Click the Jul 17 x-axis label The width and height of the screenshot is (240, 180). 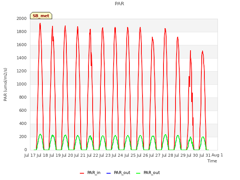tap(30, 155)
